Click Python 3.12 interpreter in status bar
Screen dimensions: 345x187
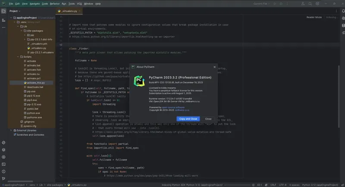click(320, 185)
